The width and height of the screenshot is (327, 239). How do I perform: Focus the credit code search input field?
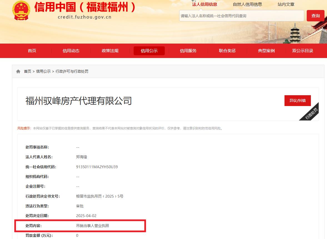coord(241,16)
